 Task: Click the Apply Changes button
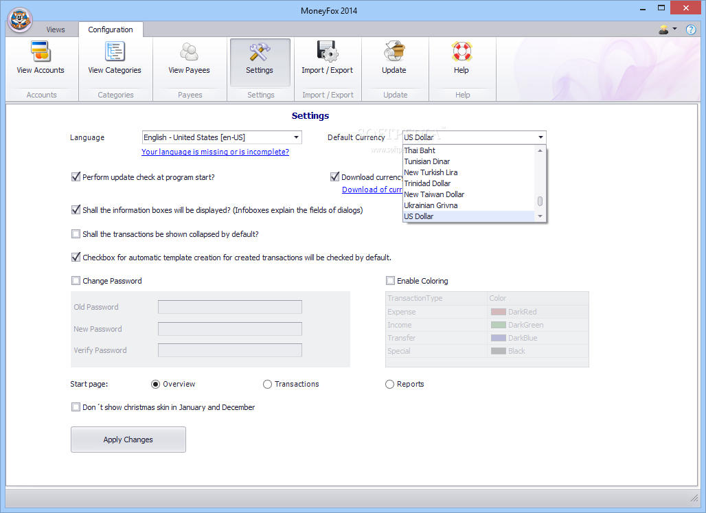click(x=128, y=440)
